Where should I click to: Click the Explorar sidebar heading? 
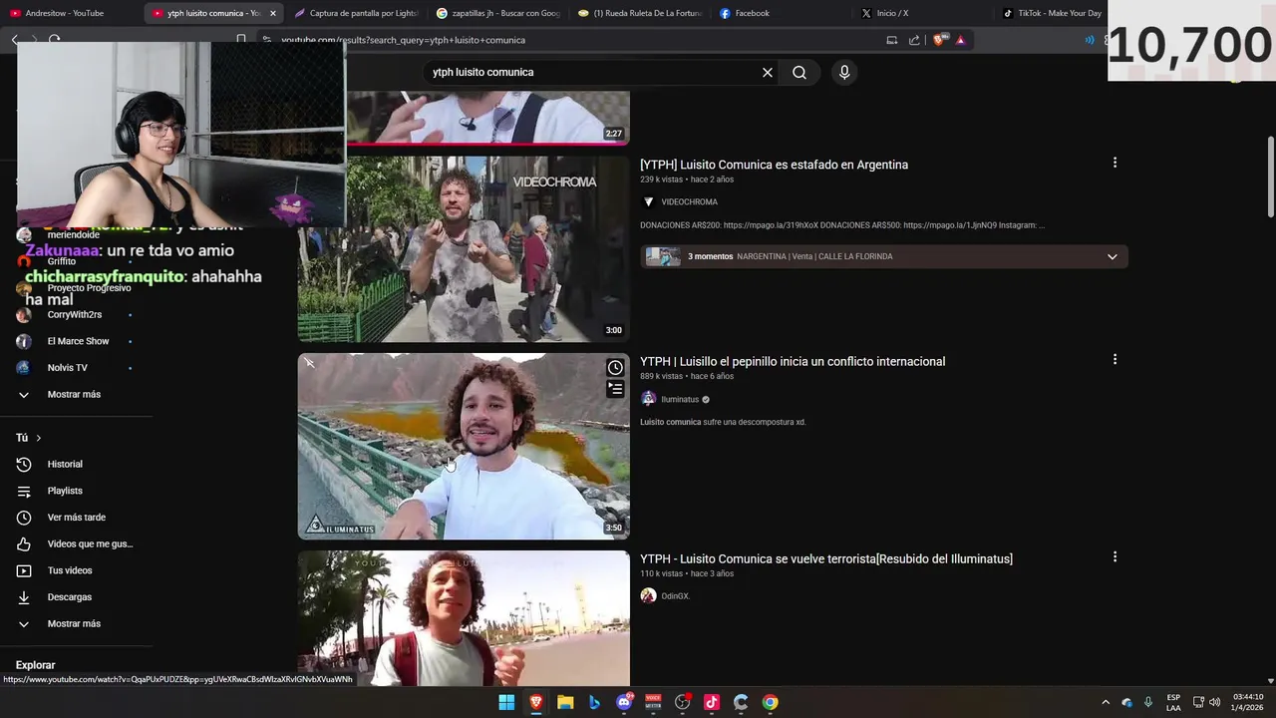pyautogui.click(x=35, y=665)
